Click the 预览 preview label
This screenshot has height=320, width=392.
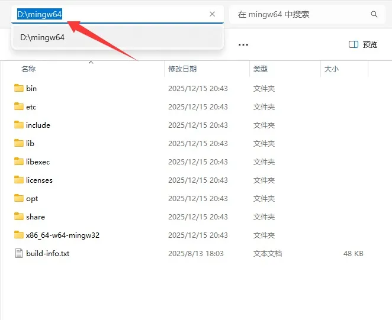point(369,45)
